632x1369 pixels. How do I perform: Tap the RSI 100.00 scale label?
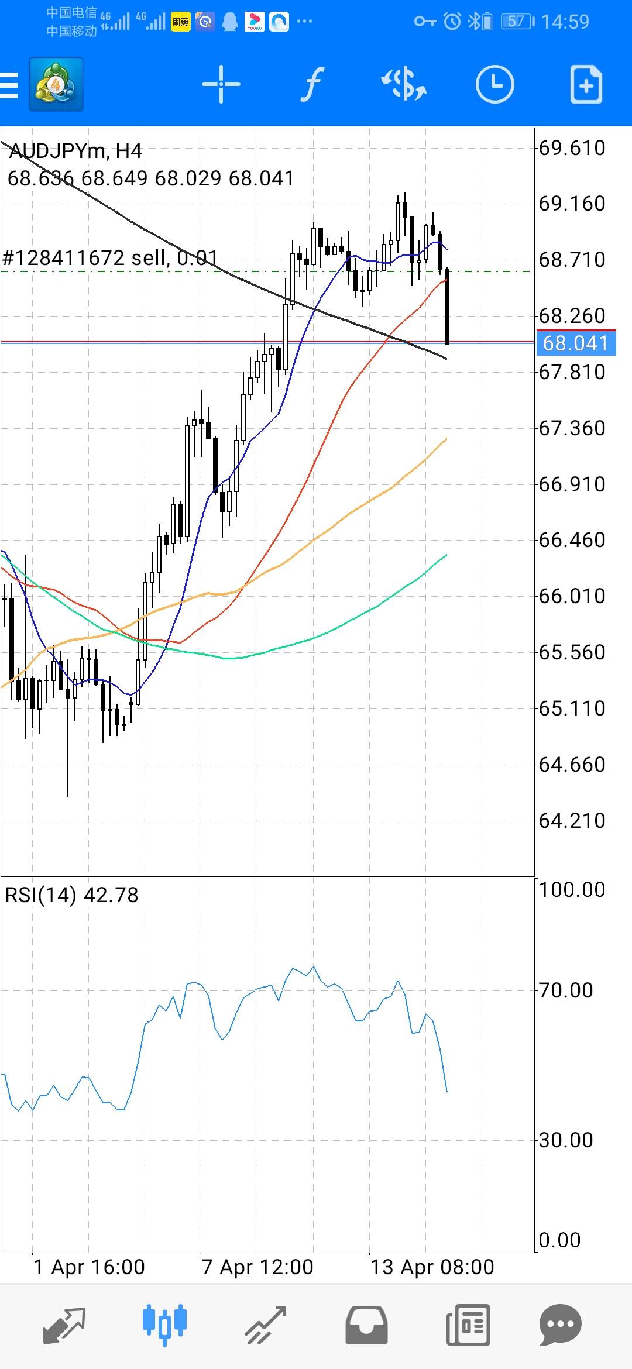572,890
